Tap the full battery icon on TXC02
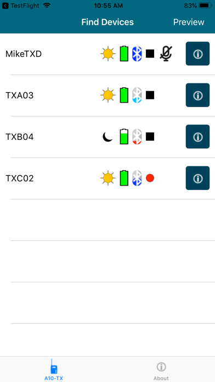 pos(124,178)
